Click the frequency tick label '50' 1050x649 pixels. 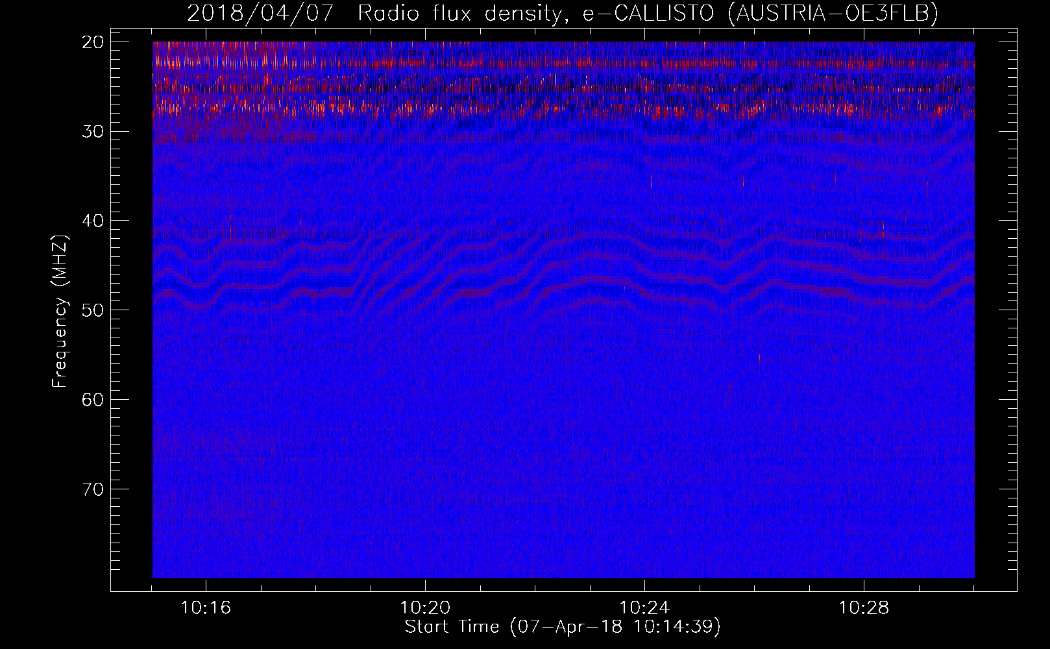click(93, 310)
